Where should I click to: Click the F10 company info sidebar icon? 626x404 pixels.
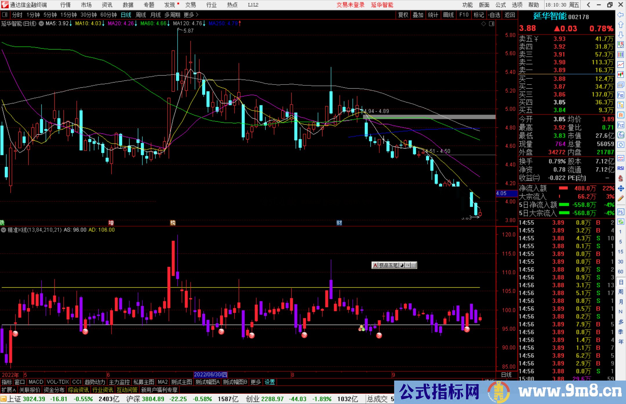pos(620,95)
